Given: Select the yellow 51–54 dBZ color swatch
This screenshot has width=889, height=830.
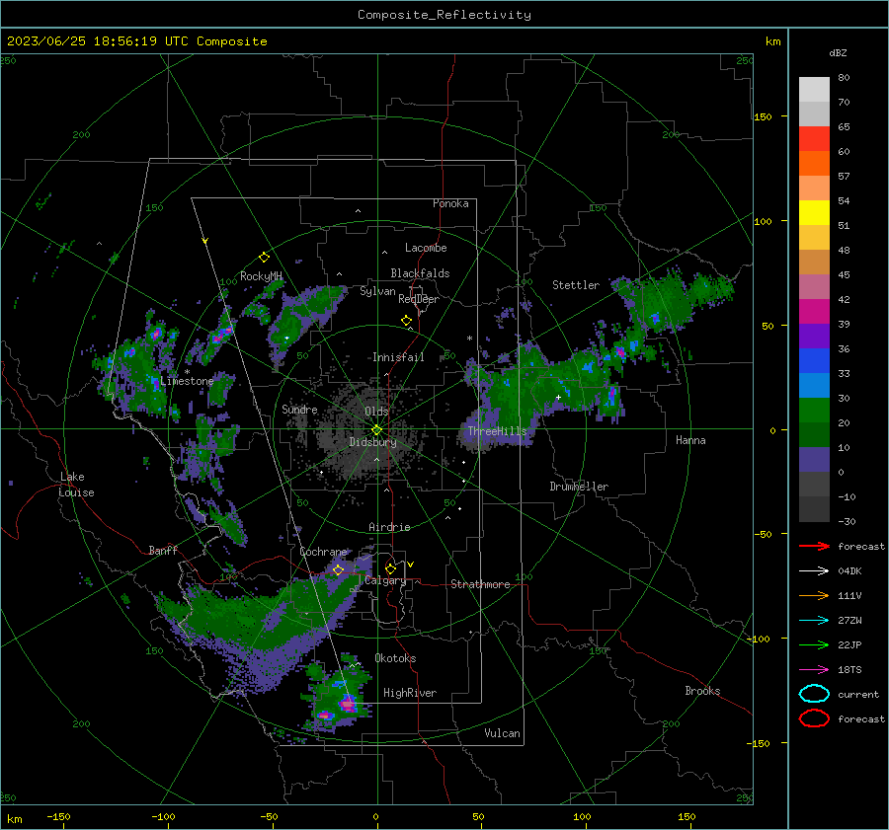Looking at the screenshot, I should 814,213.
